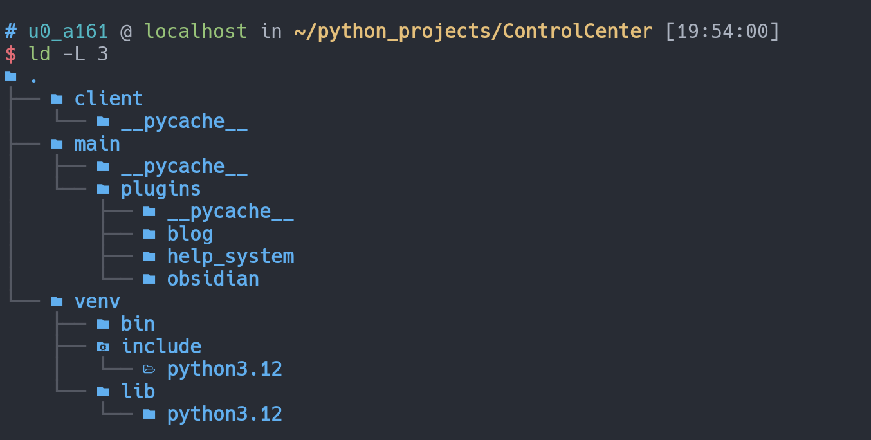This screenshot has width=871, height=440.
Task: Click the folder icon next to blog
Action: coord(149,234)
